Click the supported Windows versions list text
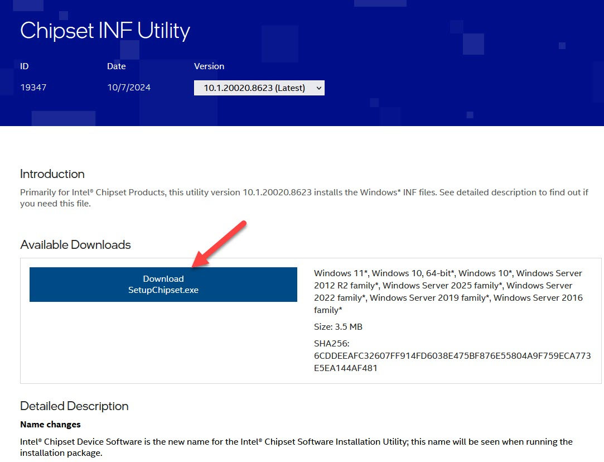 (x=448, y=291)
